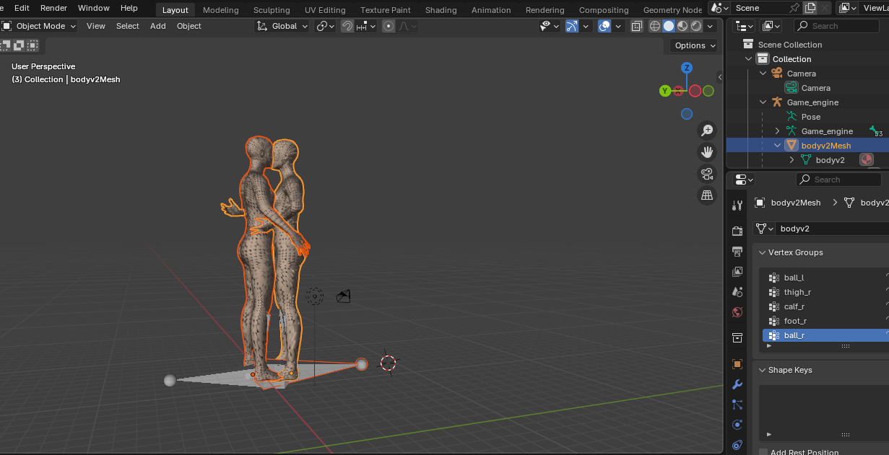889x455 pixels.
Task: Select wireframe viewport shading icon
Action: [655, 26]
